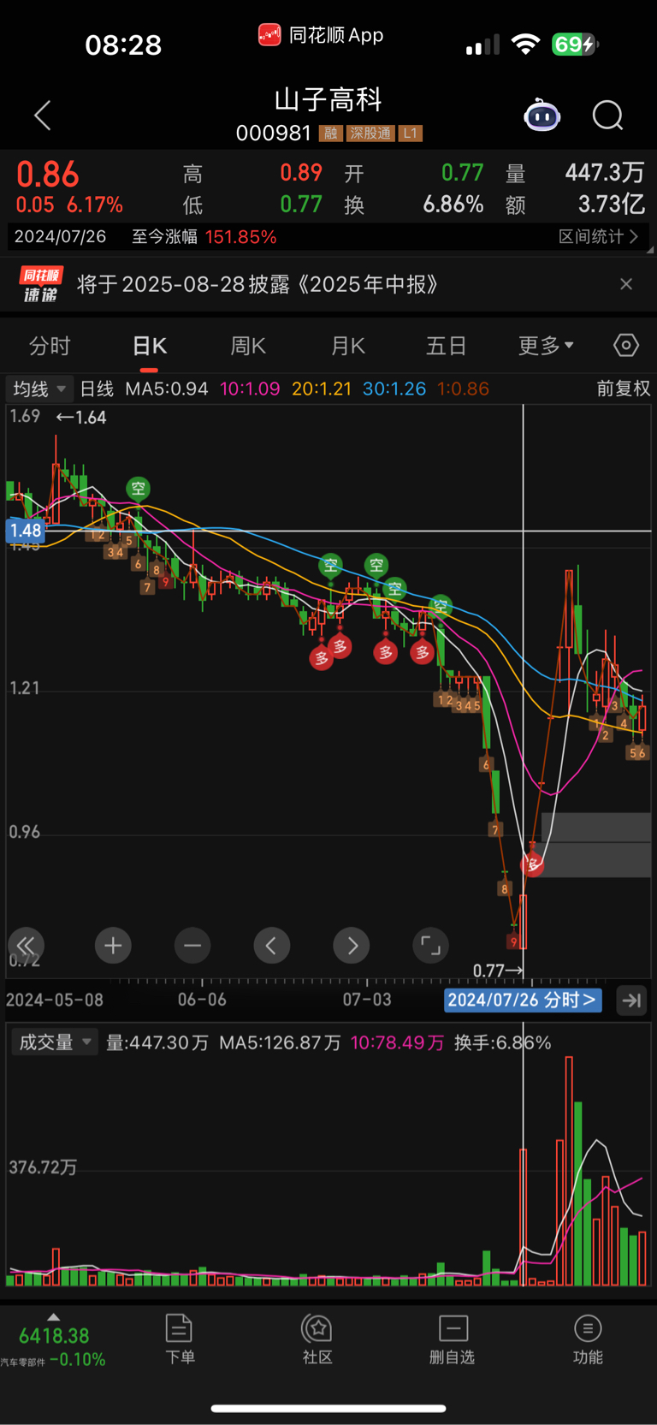Viewport: 657px width, 1425px height.
Task: Switch to 分时 tab
Action: 50,346
